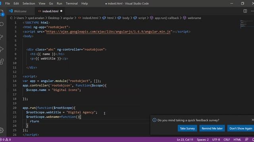The width and height of the screenshot is (254, 142).
Task: Select the index6.html editor tab
Action: (50, 11)
